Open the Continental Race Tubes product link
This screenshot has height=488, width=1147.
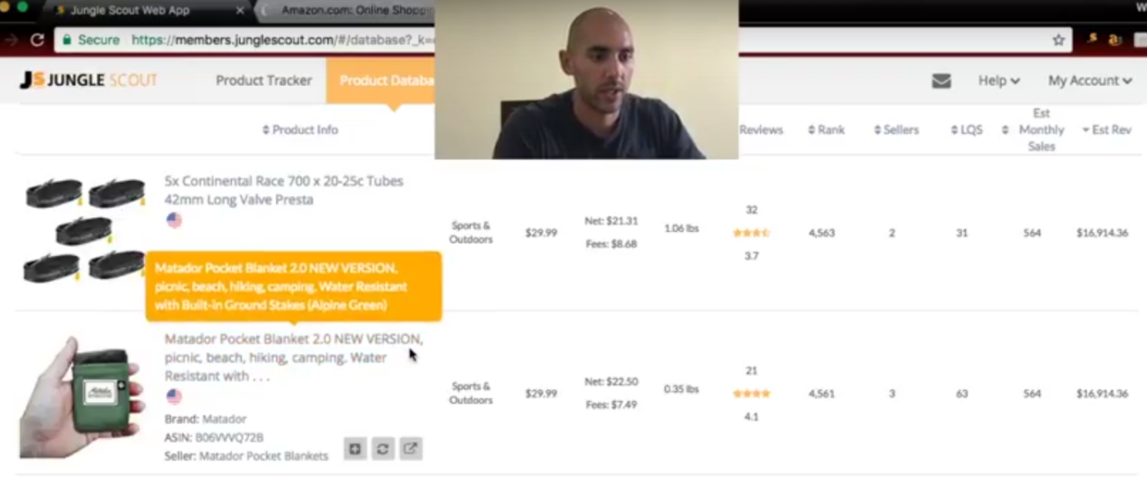284,190
